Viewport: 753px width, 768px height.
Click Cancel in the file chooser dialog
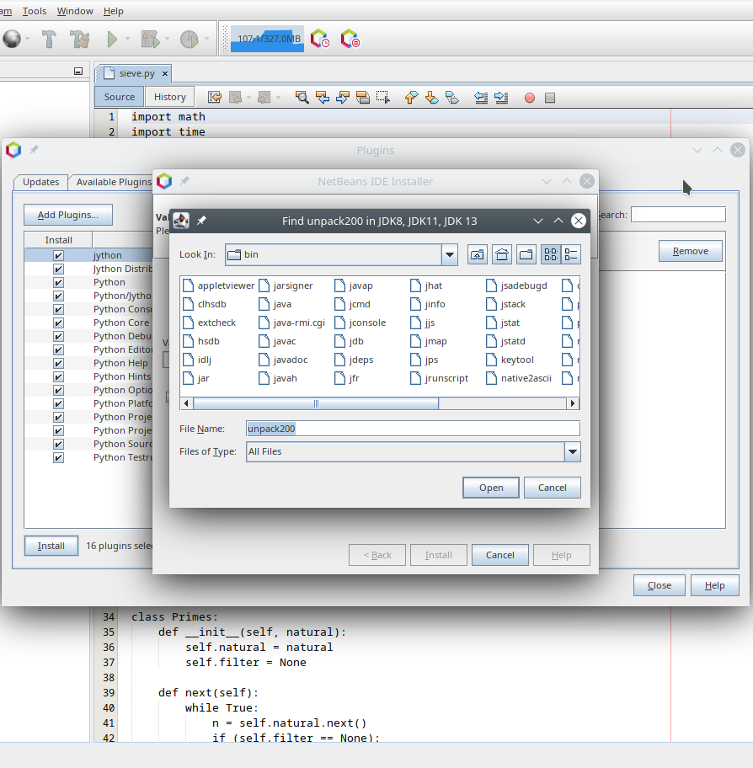[553, 488]
